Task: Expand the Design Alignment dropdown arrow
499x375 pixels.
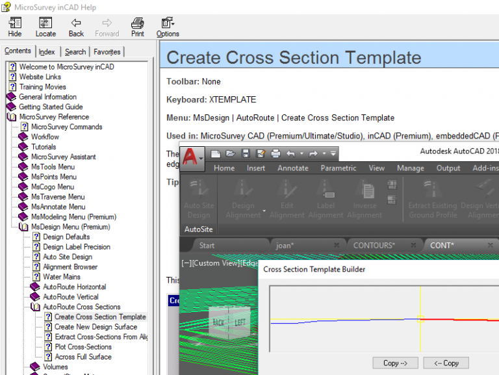Action: pos(264,212)
